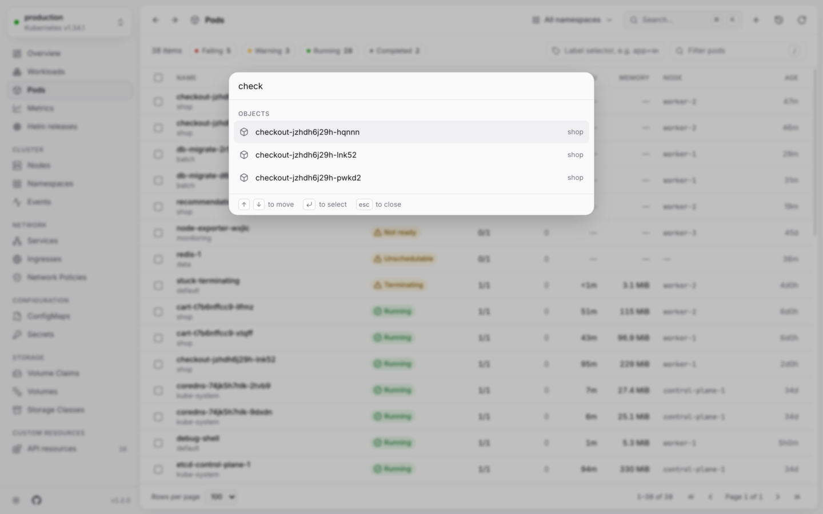Click the shop namespace label on the pwkd2 row
The image size is (823, 514).
tap(575, 178)
